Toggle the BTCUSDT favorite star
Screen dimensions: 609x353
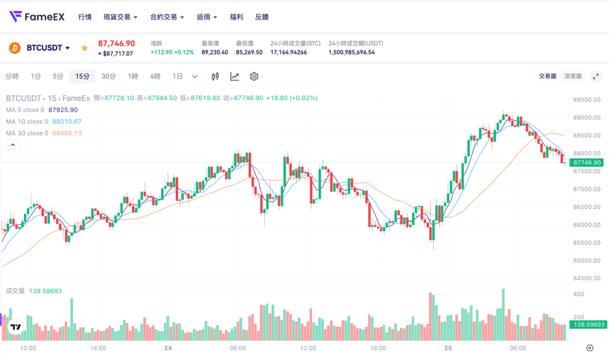click(x=84, y=48)
